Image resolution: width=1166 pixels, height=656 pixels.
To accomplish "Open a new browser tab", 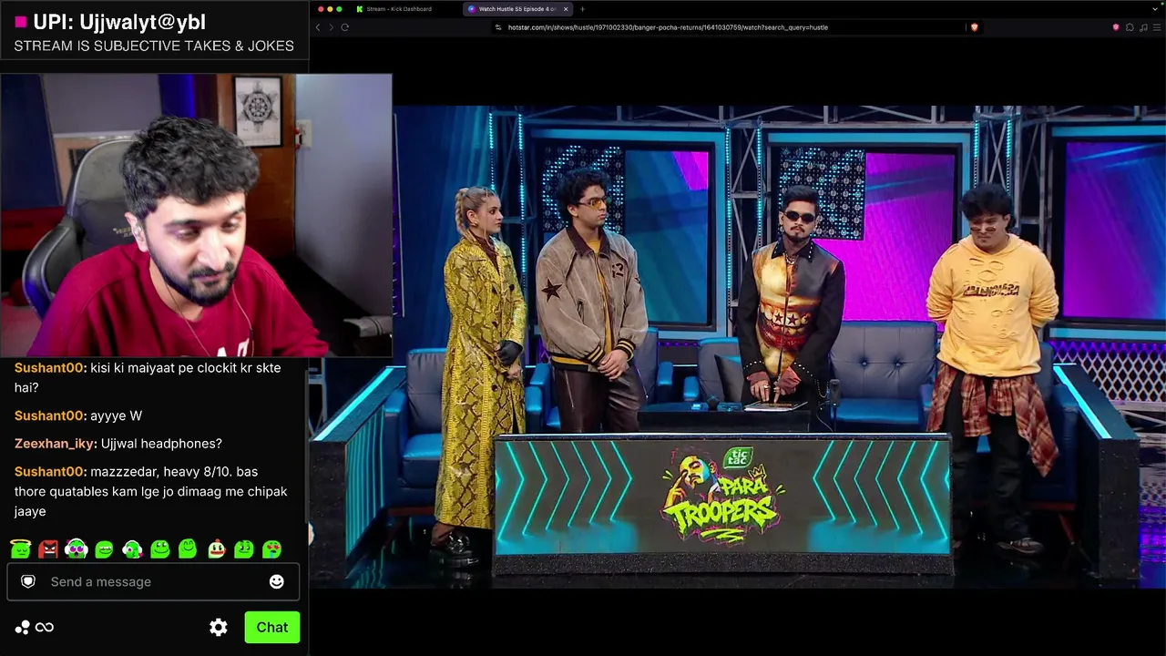I will click(x=582, y=9).
